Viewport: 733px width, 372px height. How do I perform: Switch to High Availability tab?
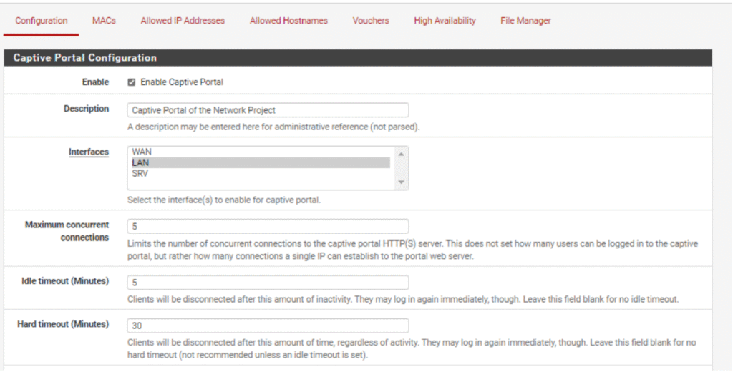click(445, 21)
